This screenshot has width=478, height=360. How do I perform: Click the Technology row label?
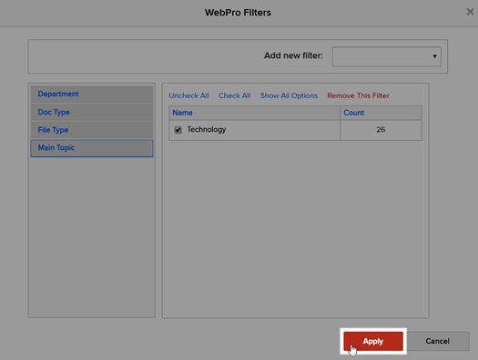(207, 130)
